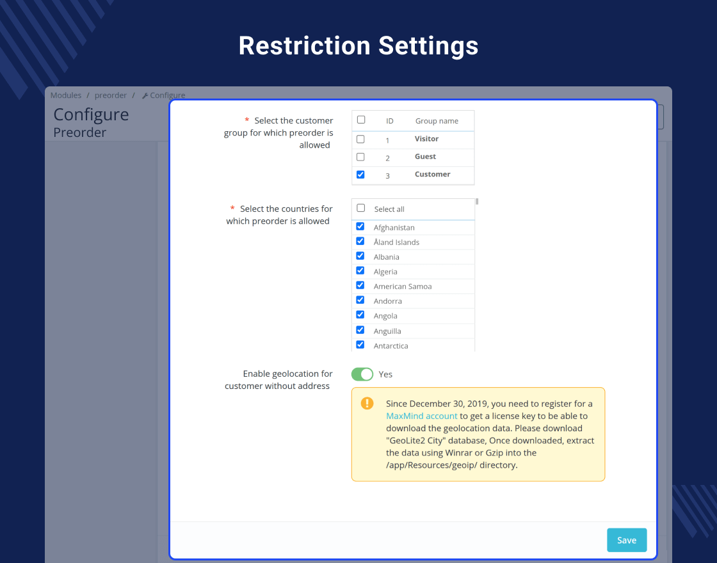Viewport: 717px width, 563px height.
Task: Uncheck the Algeria checkbox
Action: [360, 271]
